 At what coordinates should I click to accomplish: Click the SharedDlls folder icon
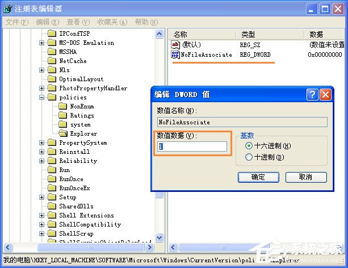pyautogui.click(x=52, y=206)
